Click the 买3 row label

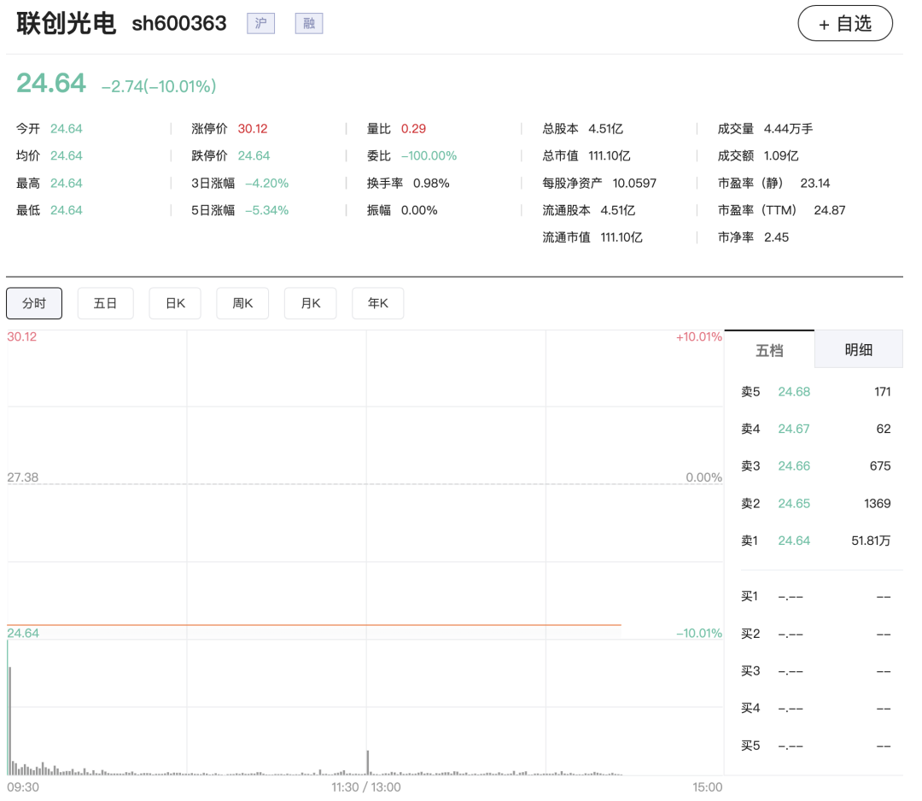[750, 671]
